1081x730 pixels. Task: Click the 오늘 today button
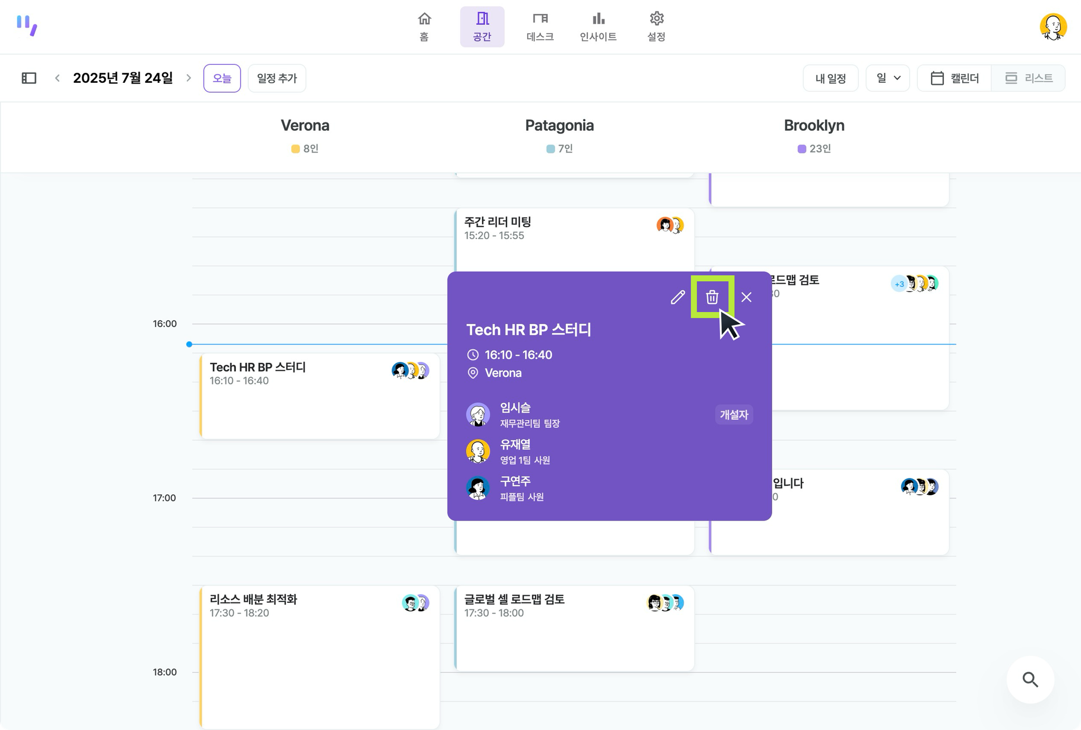pos(222,78)
